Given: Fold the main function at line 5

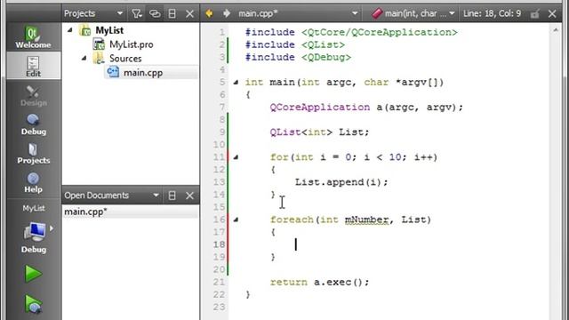Looking at the screenshot, I should [236, 83].
